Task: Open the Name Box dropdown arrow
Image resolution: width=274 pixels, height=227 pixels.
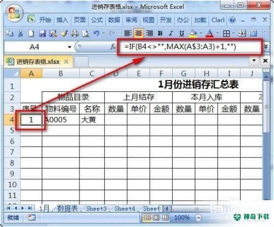Action: click(70, 47)
